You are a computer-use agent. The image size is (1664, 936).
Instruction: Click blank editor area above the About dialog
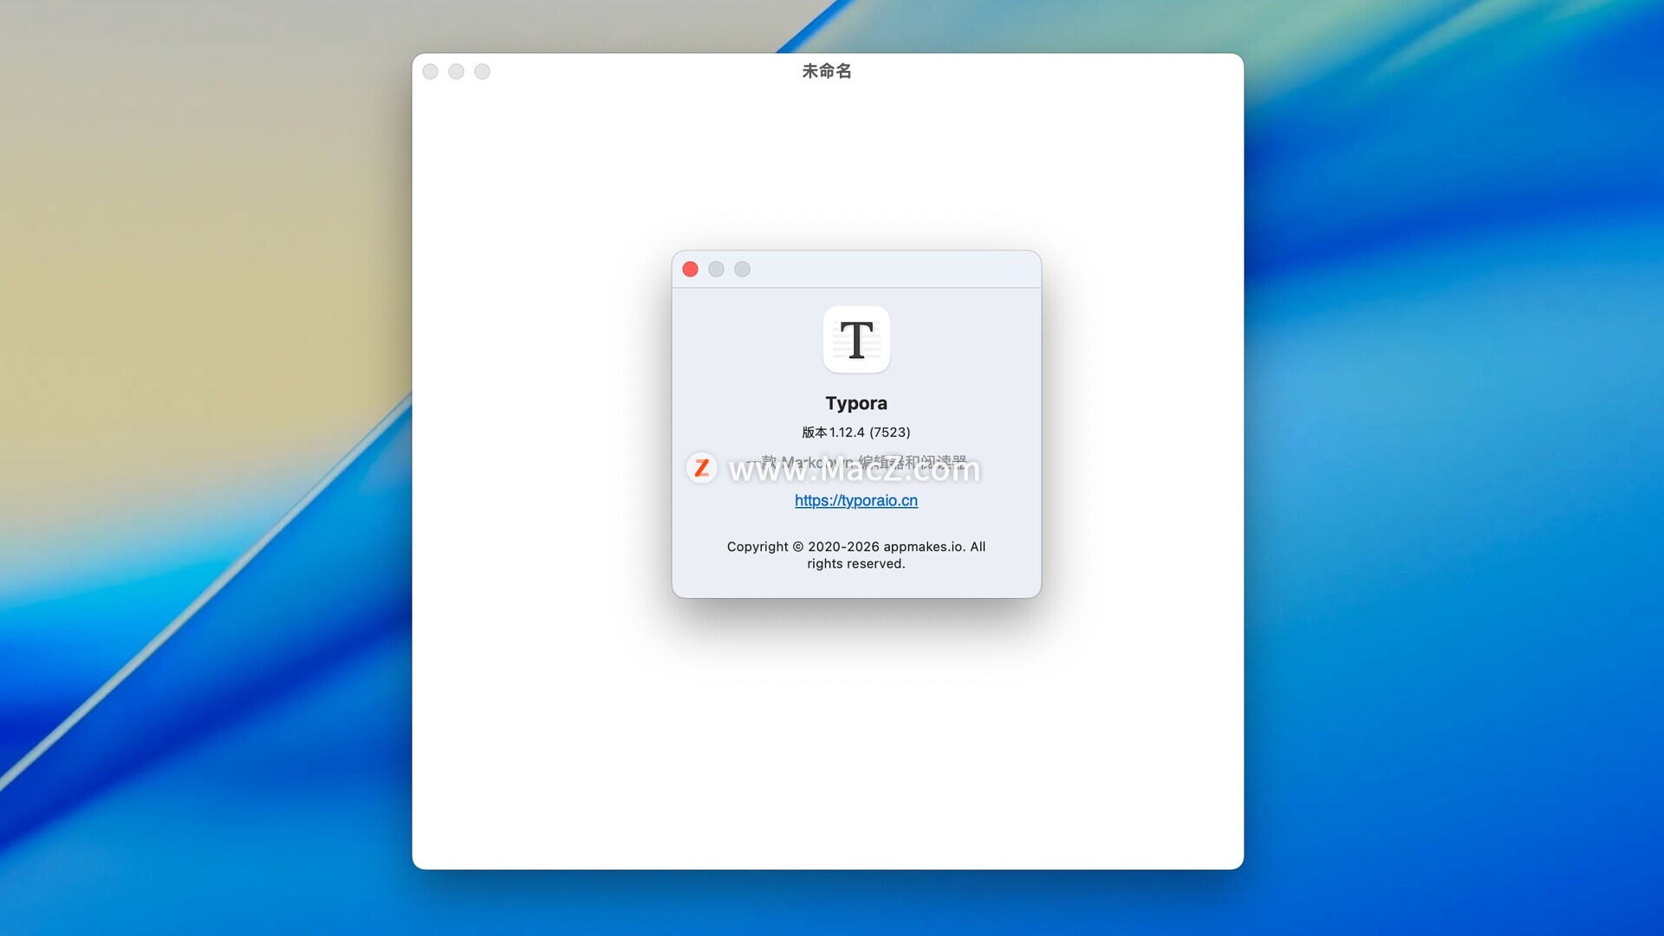coord(828,173)
